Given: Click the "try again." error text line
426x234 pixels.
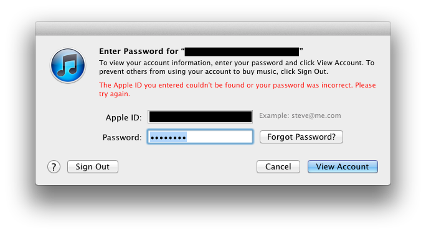Looking at the screenshot, I should tap(115, 94).
